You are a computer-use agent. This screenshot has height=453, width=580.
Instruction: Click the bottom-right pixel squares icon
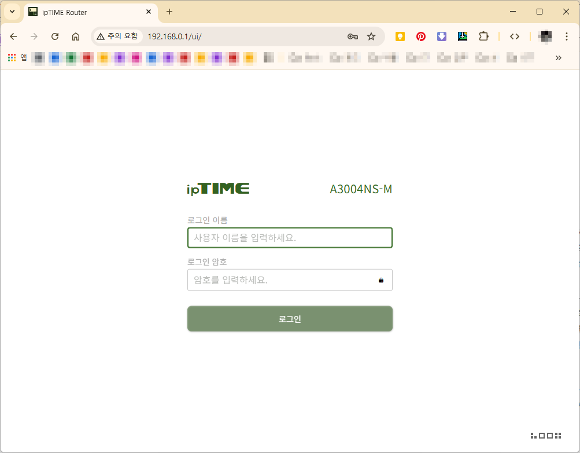click(546, 436)
